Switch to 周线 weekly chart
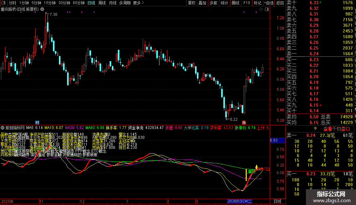356x205 pixels. point(102,3)
